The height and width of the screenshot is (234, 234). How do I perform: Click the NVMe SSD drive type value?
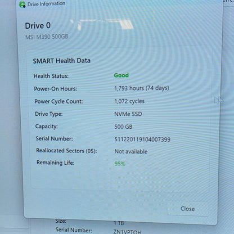tap(128, 114)
